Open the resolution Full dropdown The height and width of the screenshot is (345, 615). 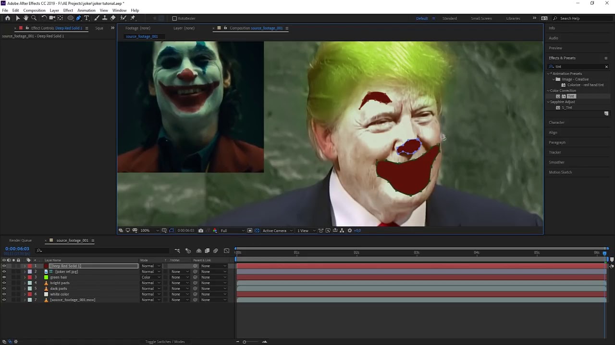click(x=231, y=230)
